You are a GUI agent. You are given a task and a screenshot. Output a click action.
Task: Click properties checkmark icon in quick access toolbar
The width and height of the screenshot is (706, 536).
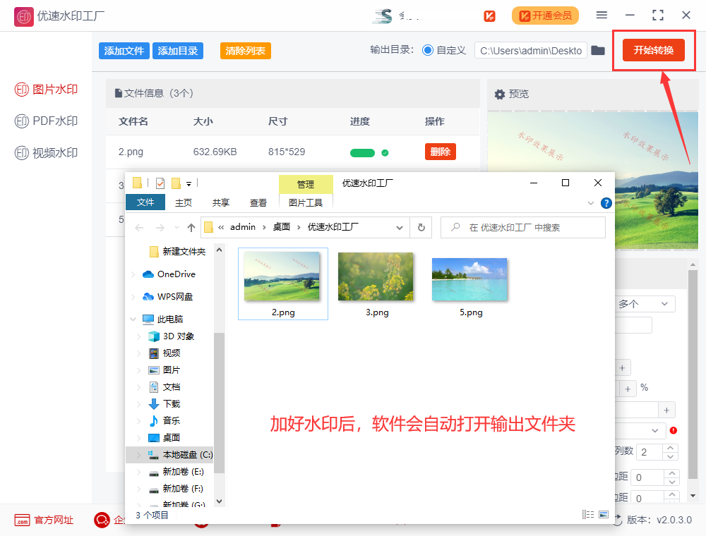tap(160, 183)
